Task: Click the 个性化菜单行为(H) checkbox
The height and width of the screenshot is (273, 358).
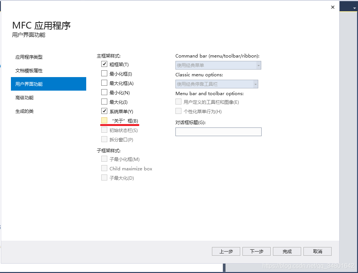Action: pos(178,111)
